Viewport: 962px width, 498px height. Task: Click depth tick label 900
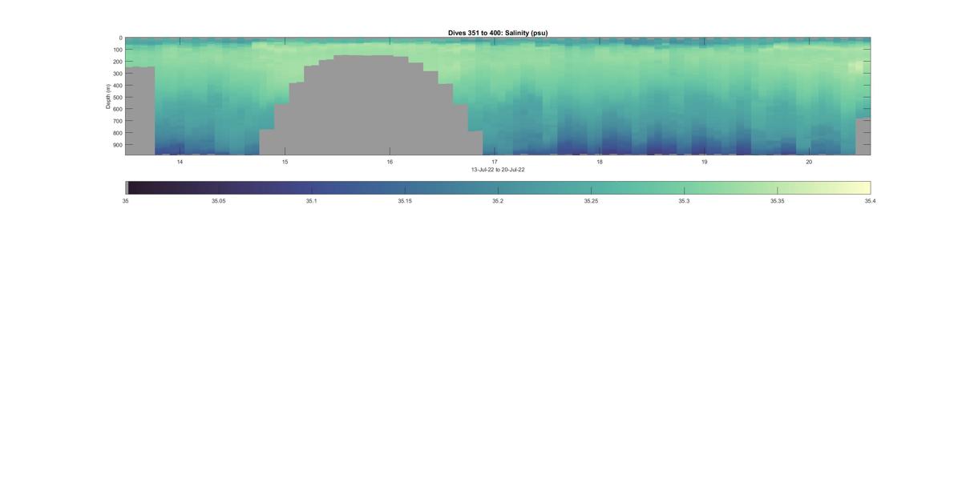(x=117, y=145)
